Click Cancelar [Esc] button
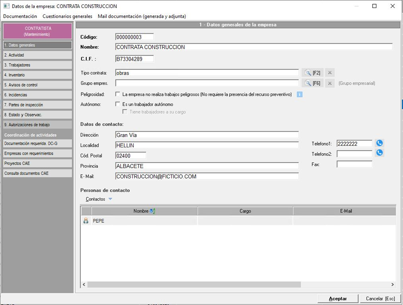Viewport: 403px width, 305px height. pos(380,299)
